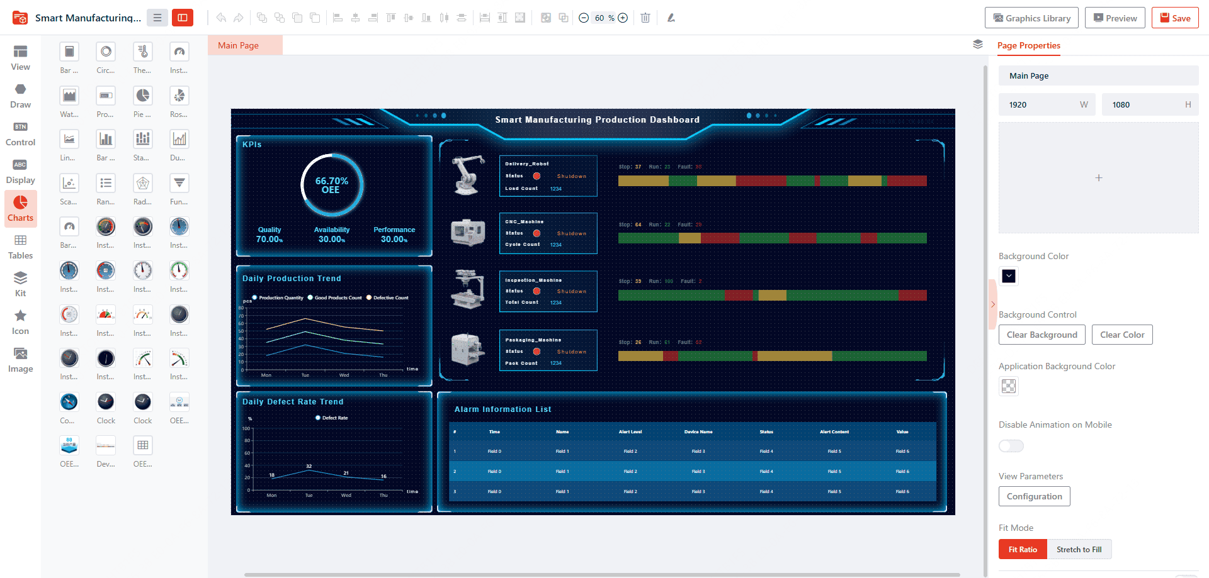The image size is (1209, 578).
Task: Select the Fit Ratio mode
Action: [1023, 549]
